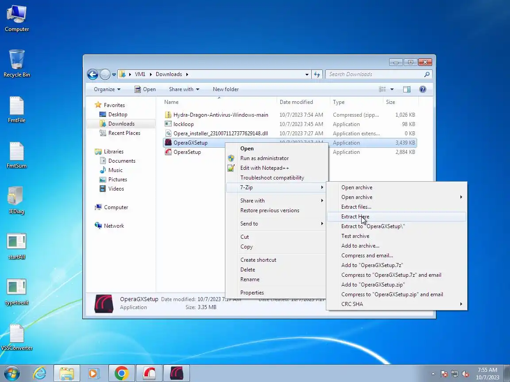Show hidden system tray icons
Viewport: 510px width, 382px height.
pos(433,374)
